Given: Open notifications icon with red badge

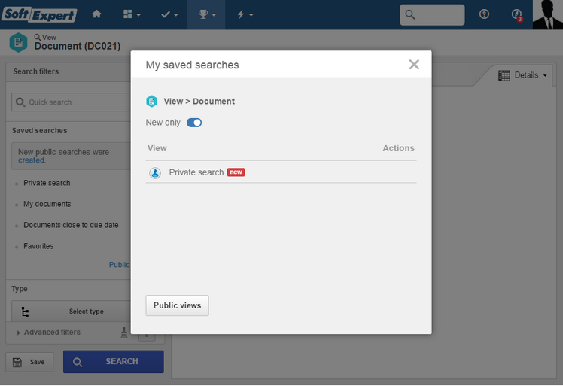Looking at the screenshot, I should [x=516, y=15].
